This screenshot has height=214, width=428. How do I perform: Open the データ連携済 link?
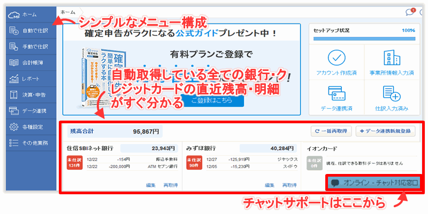pyautogui.click(x=337, y=108)
